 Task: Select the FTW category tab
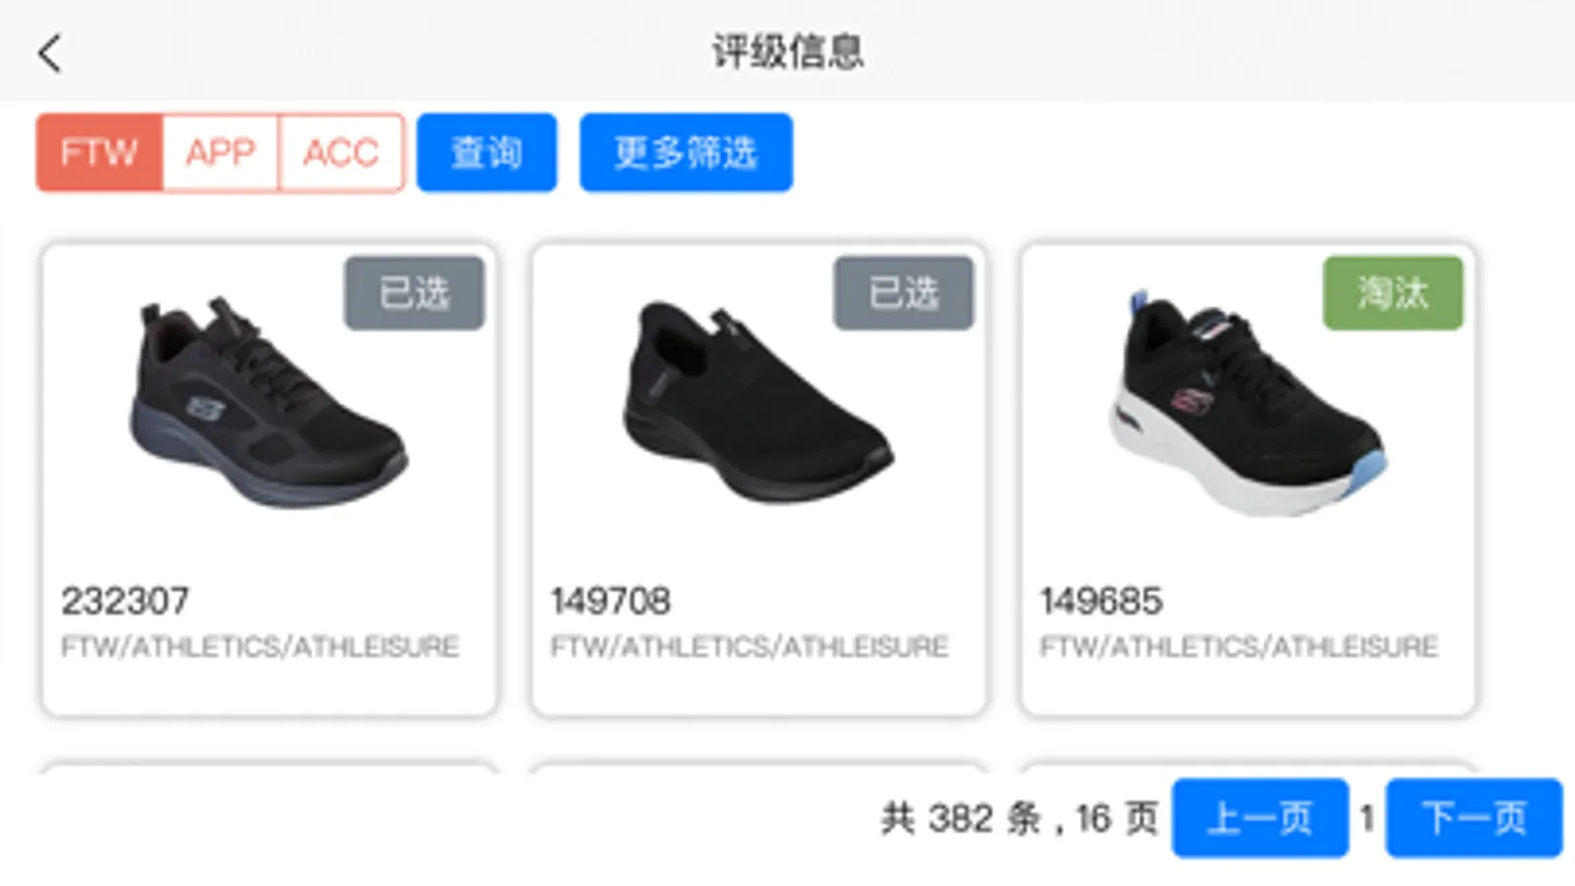[x=99, y=153]
